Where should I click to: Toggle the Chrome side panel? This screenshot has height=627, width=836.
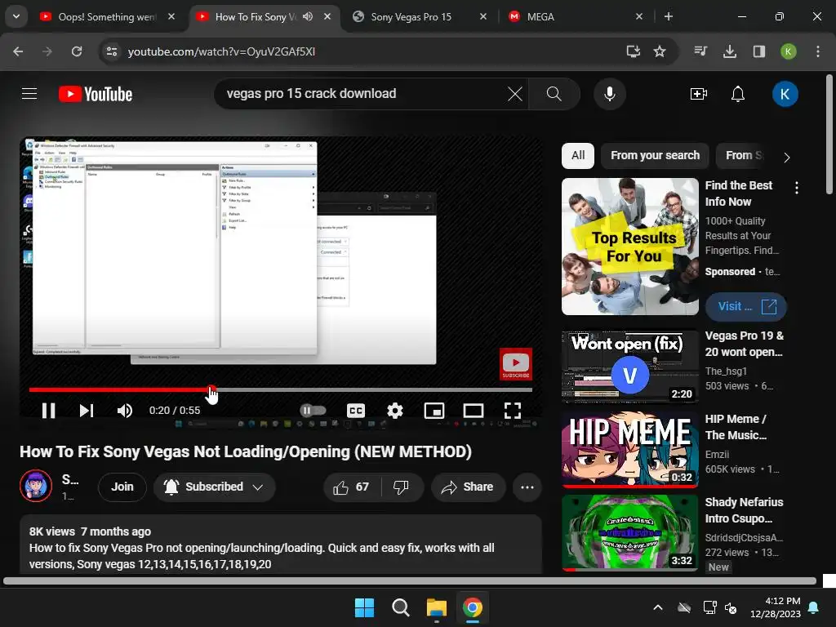759,51
